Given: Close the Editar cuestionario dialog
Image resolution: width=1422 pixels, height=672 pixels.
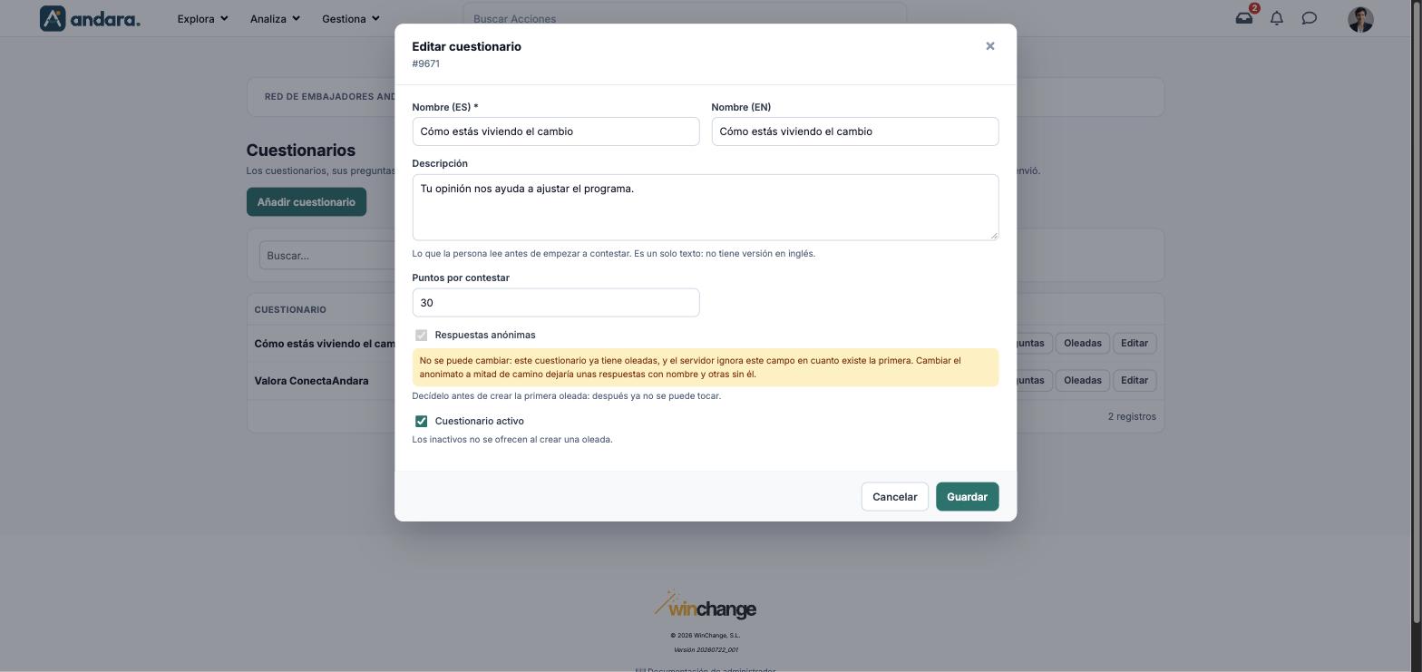Looking at the screenshot, I should (990, 46).
